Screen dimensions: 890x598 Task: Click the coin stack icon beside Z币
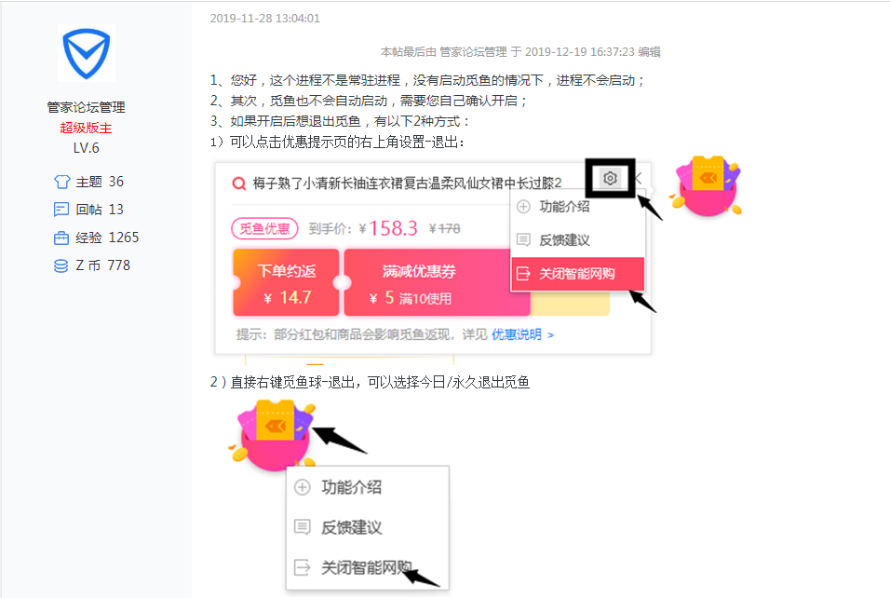[x=61, y=265]
